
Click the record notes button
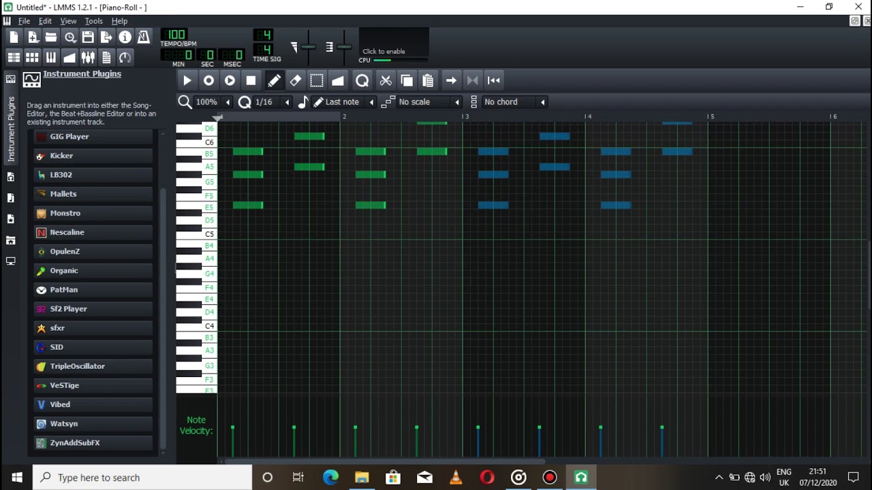[x=208, y=80]
